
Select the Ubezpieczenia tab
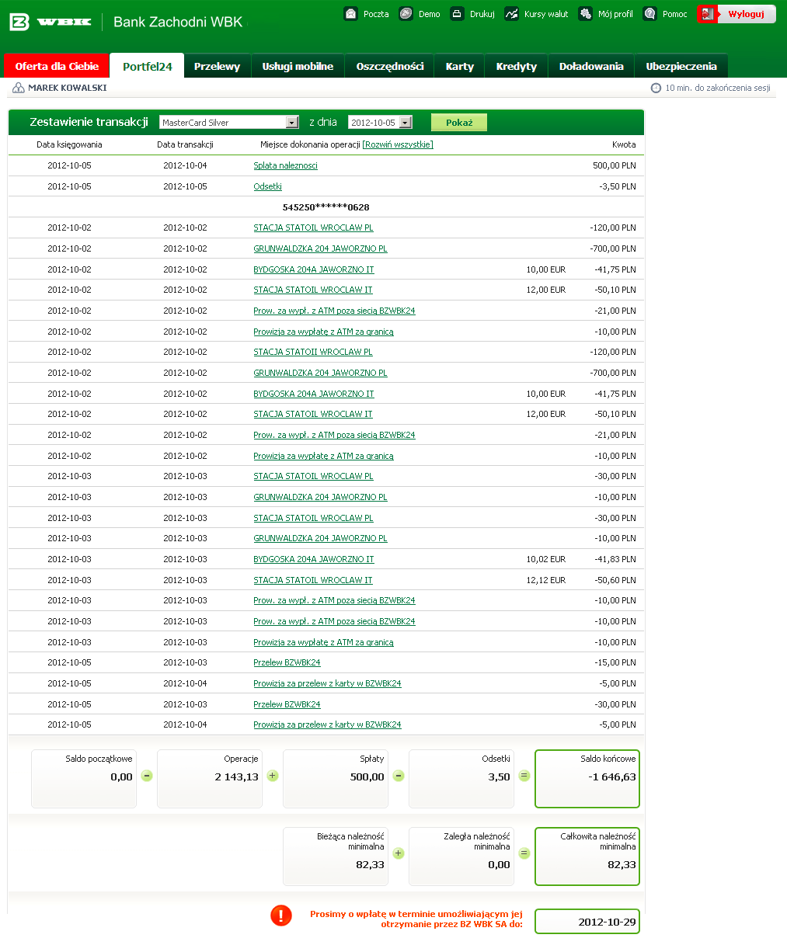coord(681,66)
